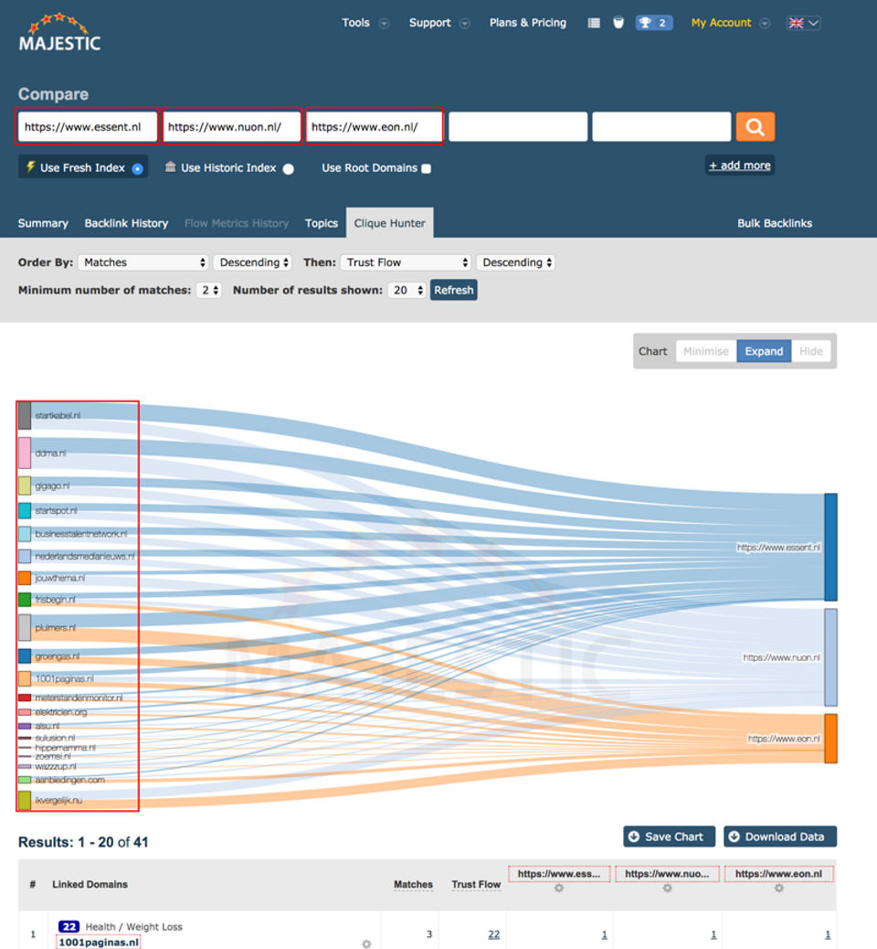Click the Matches column header
This screenshot has width=877, height=949.
pos(413,884)
